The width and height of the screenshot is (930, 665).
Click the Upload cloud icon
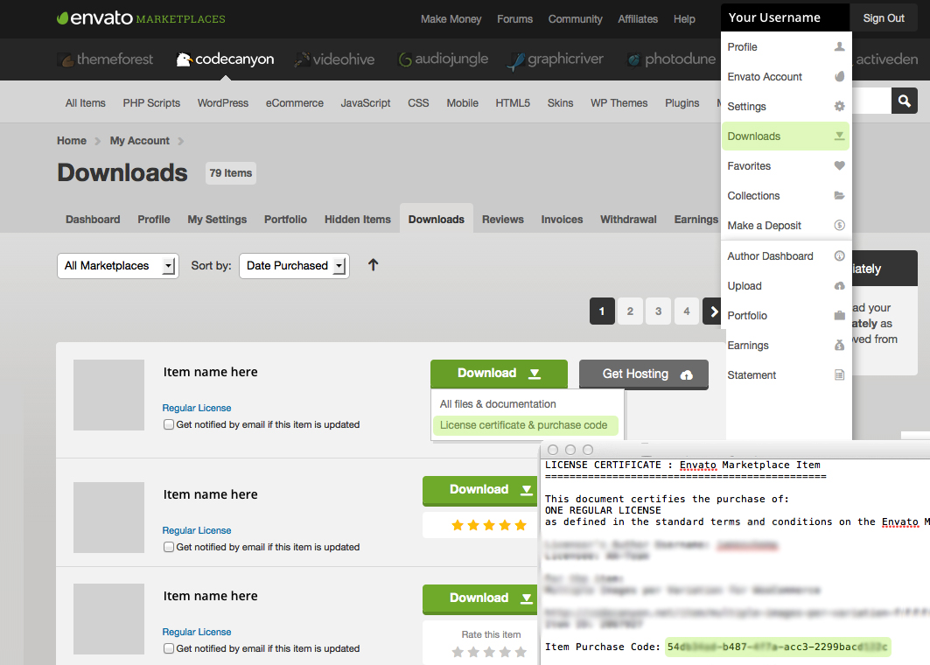839,285
